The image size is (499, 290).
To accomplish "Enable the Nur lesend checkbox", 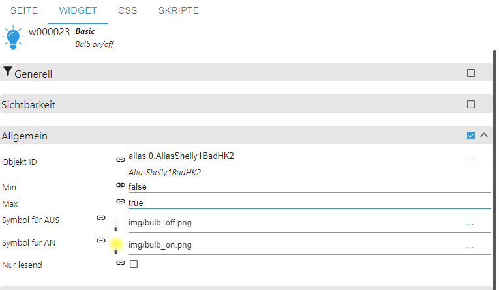I will coord(134,264).
